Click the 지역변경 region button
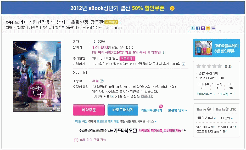 pos(147,96)
